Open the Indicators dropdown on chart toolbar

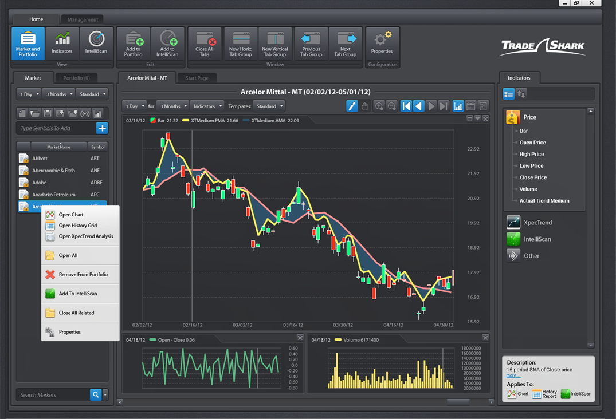pyautogui.click(x=207, y=106)
